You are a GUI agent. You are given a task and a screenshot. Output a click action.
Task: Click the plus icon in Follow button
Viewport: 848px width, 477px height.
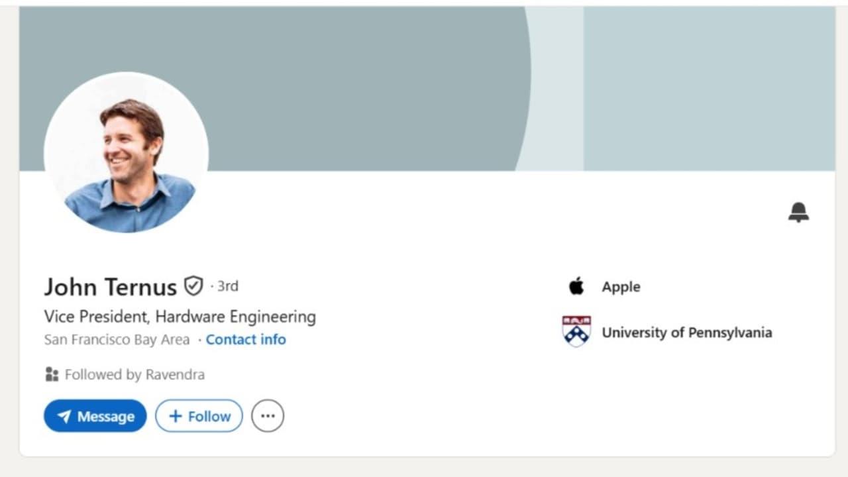[176, 416]
